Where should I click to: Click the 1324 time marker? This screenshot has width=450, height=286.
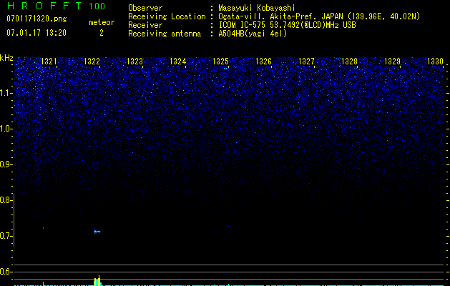point(178,61)
